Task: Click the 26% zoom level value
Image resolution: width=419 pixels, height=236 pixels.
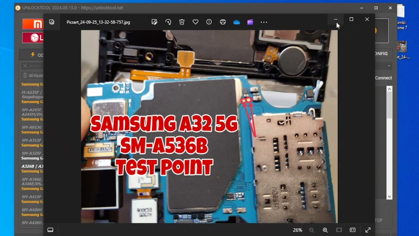Action: (x=298, y=230)
